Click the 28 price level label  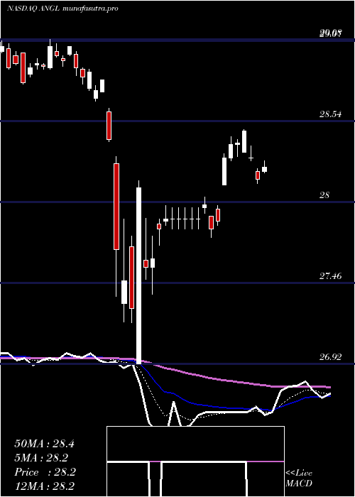click(x=324, y=195)
